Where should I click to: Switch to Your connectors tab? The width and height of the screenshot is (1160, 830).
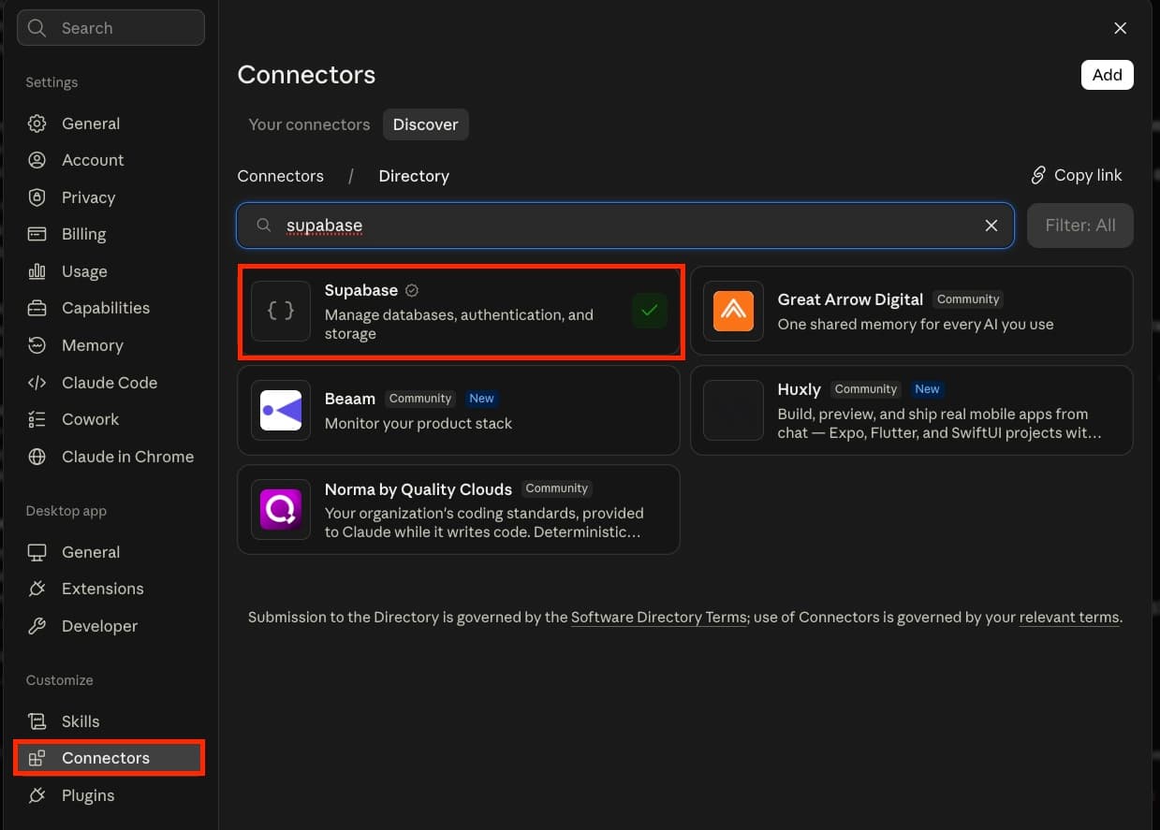309,124
